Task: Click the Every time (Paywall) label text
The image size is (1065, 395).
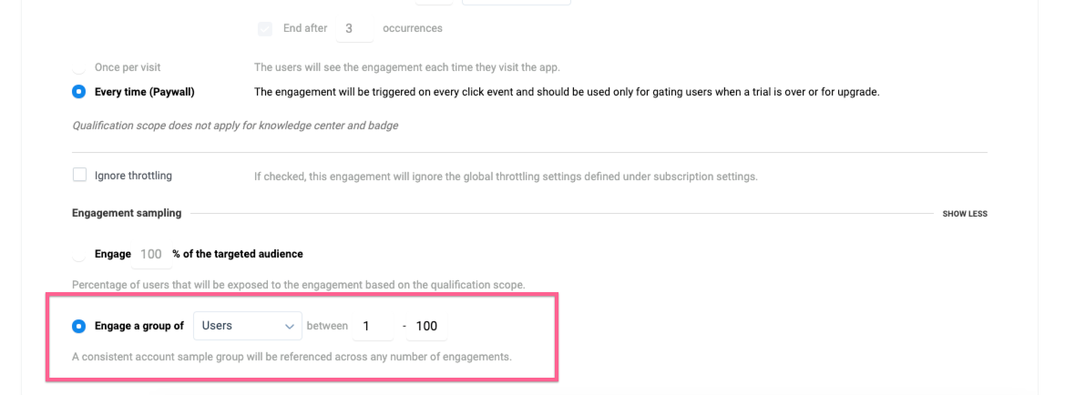Action: [145, 92]
